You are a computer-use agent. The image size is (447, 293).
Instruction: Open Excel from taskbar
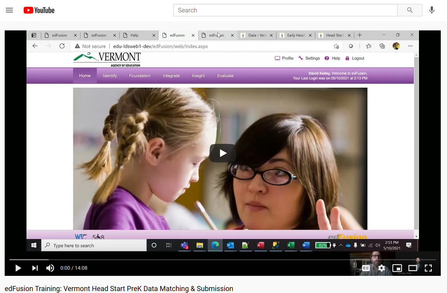(291, 245)
